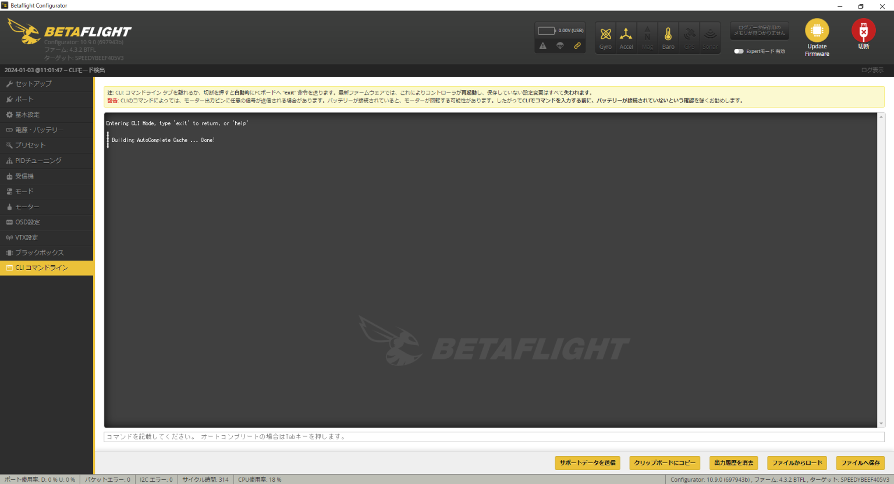
Task: Click the USB link icon
Action: 577,45
